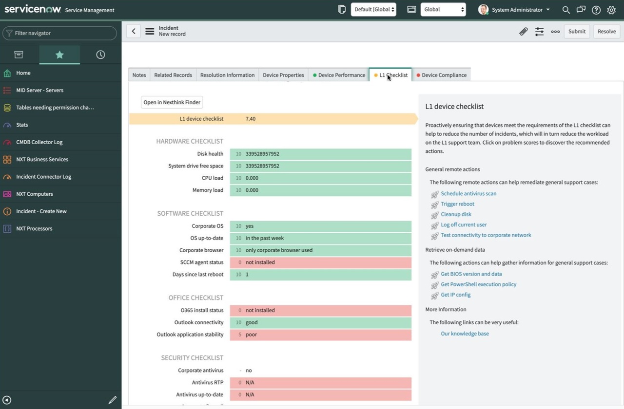Image resolution: width=624 pixels, height=409 pixels.
Task: Go back using the left chevron button
Action: 134,31
